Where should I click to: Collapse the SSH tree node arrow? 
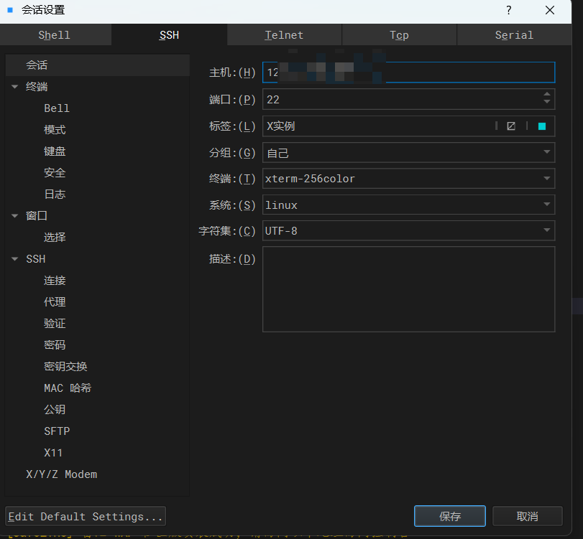coord(15,259)
